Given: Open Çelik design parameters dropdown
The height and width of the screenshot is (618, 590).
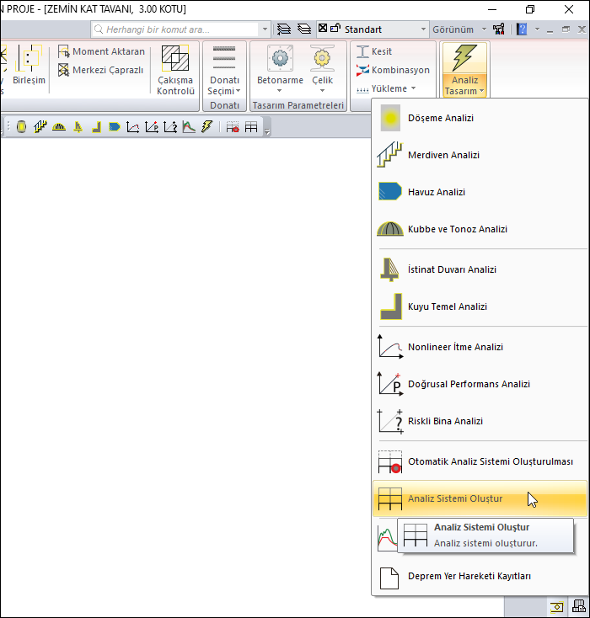Looking at the screenshot, I should 323,69.
